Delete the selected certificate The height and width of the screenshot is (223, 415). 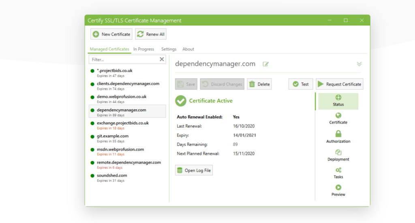click(x=259, y=84)
